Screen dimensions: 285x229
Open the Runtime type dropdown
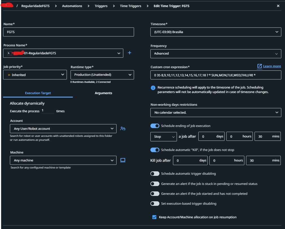(x=102, y=75)
